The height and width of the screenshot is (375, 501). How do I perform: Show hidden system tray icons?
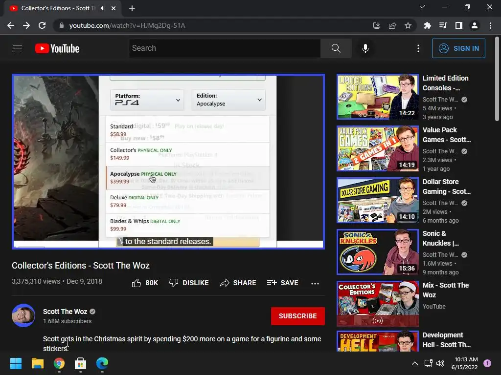[414, 363]
